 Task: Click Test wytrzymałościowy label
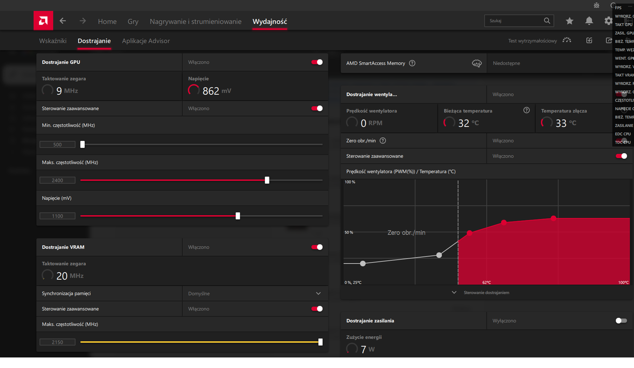(x=532, y=41)
